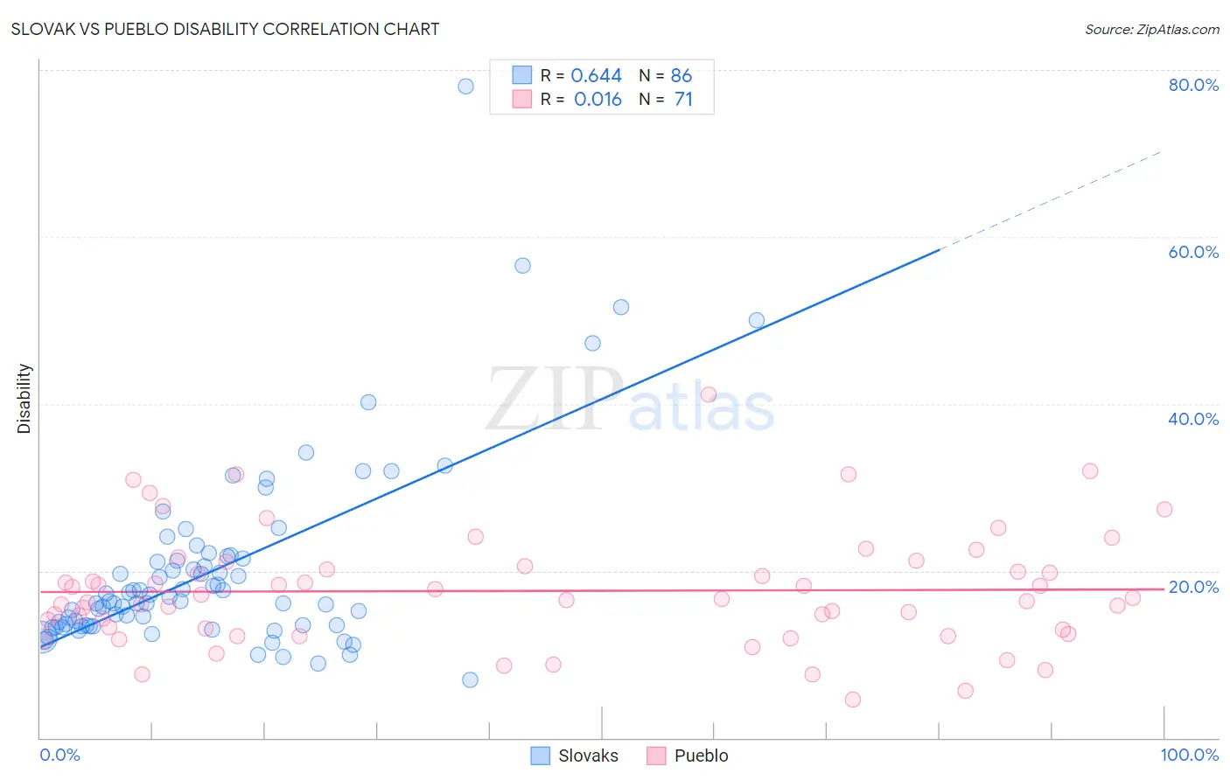Click the Pueblo legend label at bottom

pos(701,756)
